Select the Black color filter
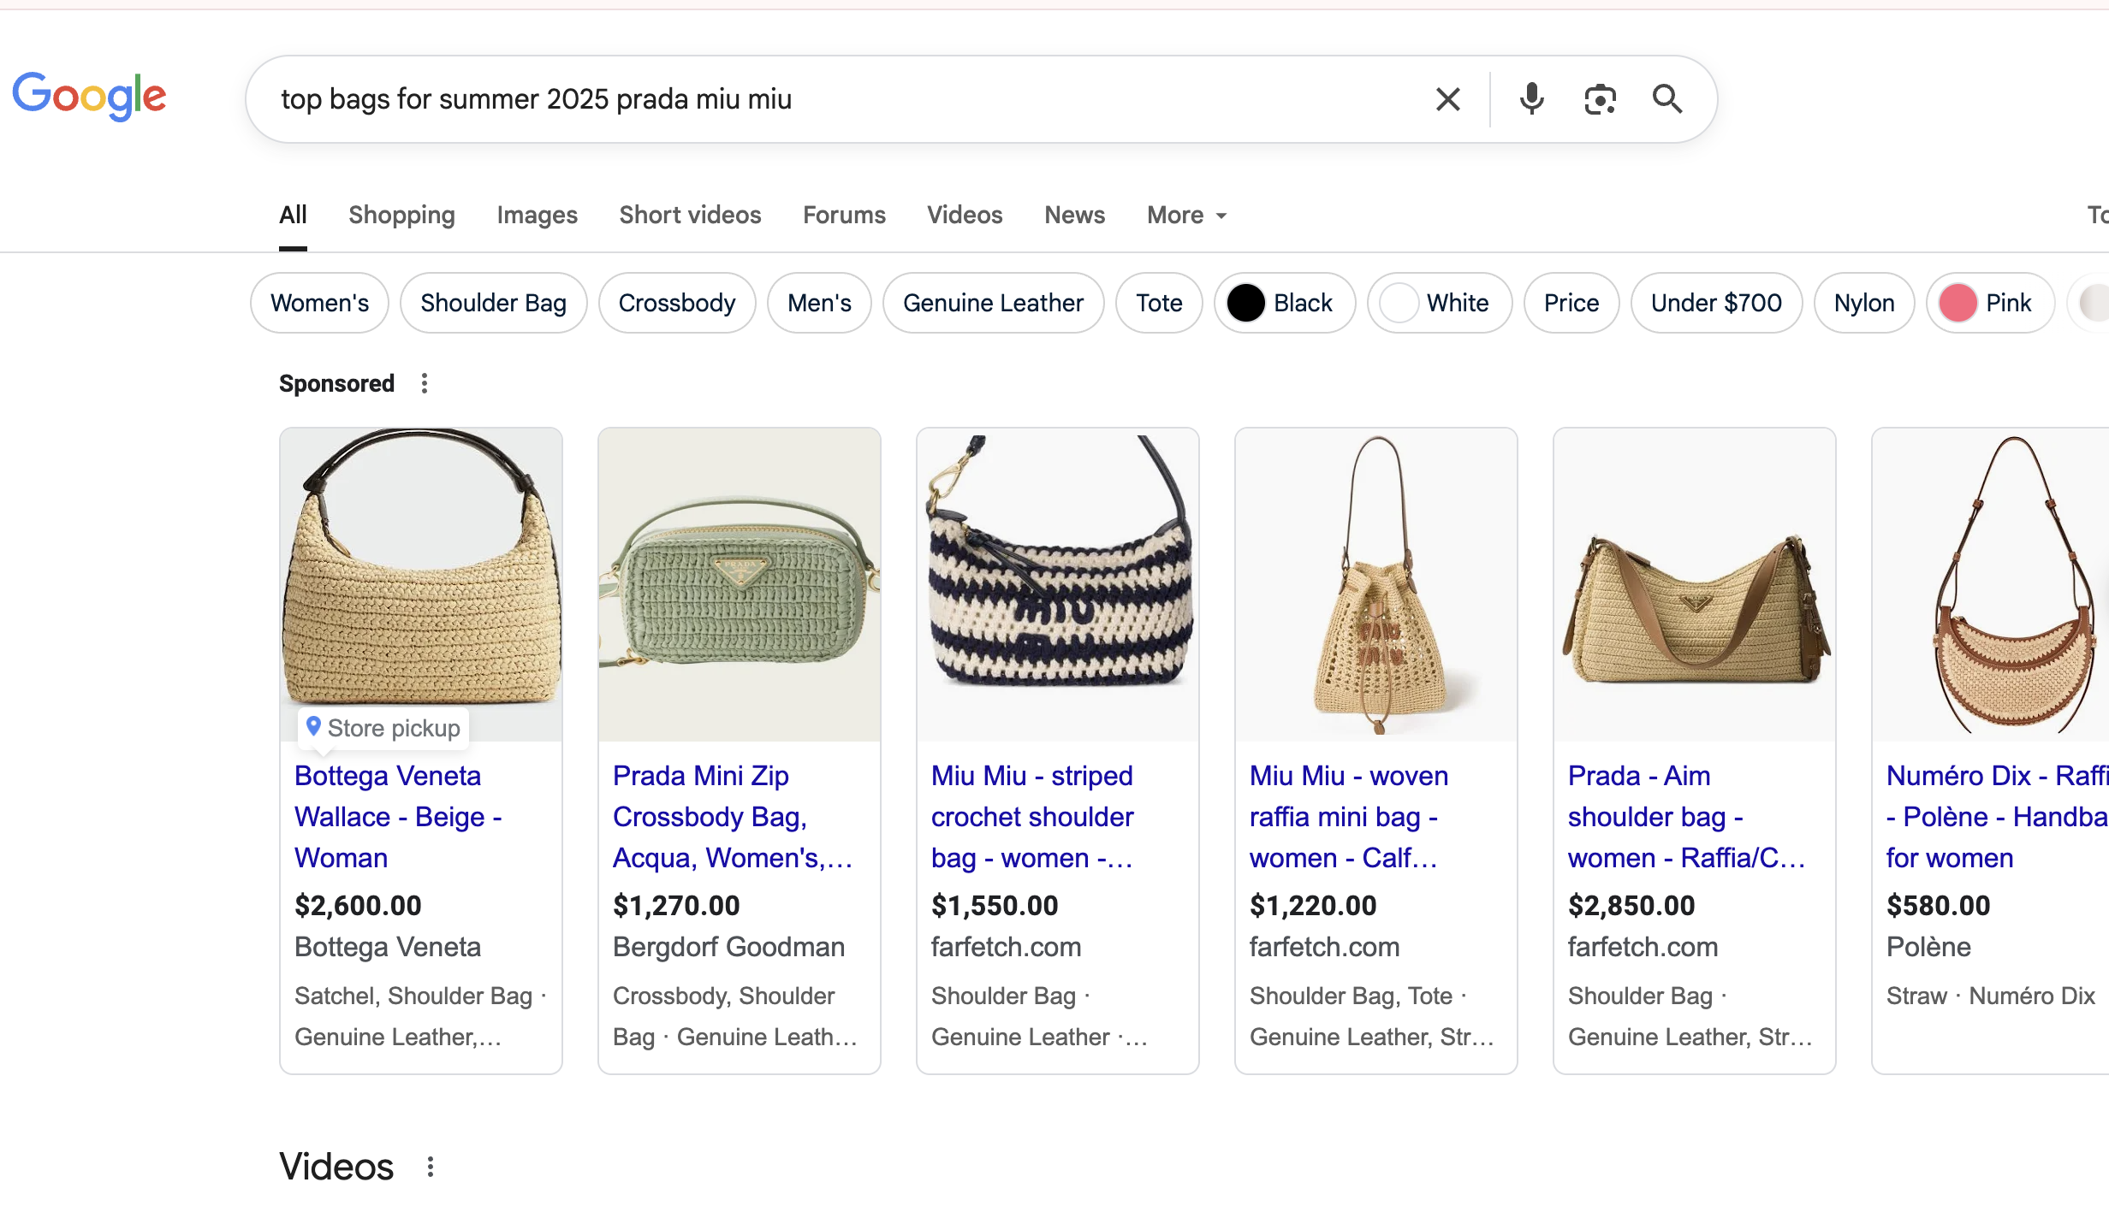The width and height of the screenshot is (2109, 1206). click(1285, 303)
